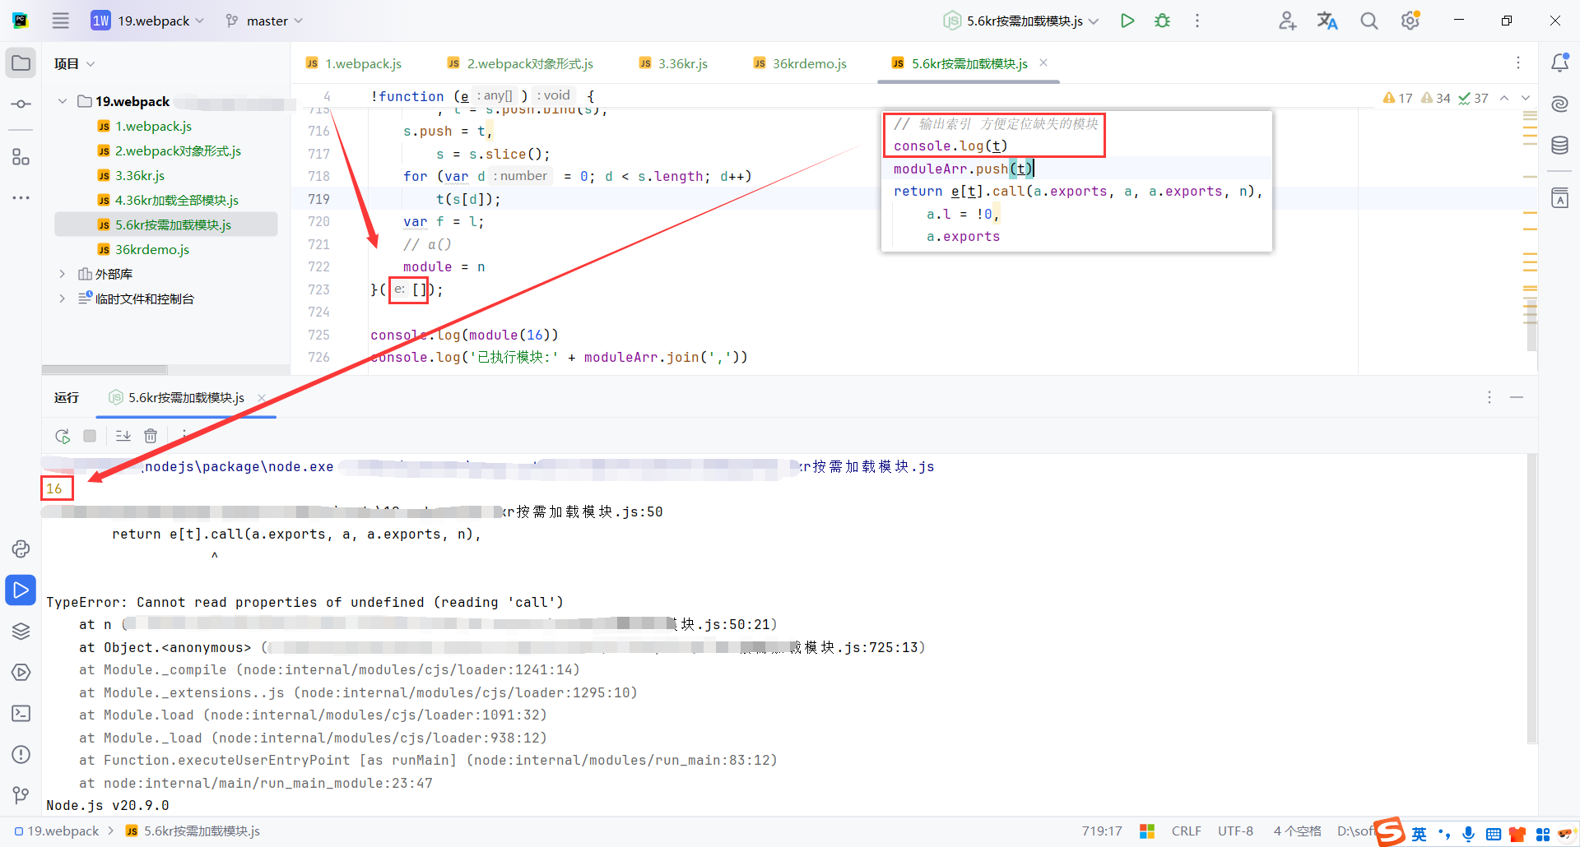Viewport: 1580px width, 847px height.
Task: Select 3.36kr.js in the project tree
Action: (x=141, y=175)
